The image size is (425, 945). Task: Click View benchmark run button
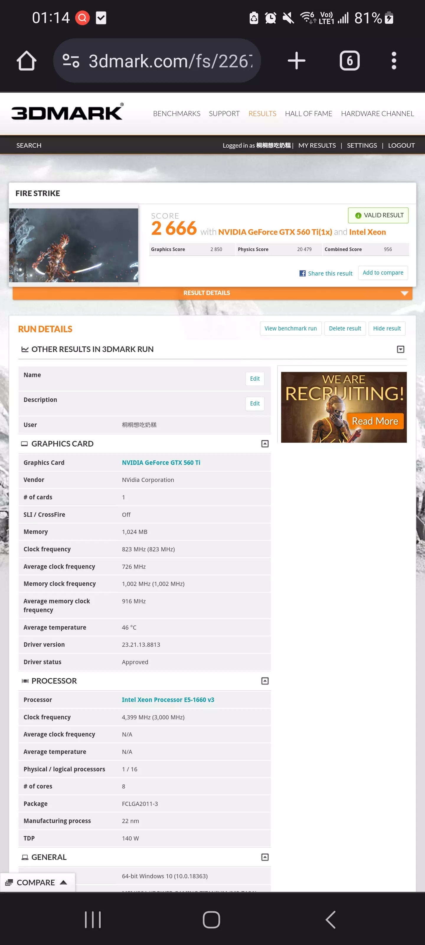tap(290, 328)
